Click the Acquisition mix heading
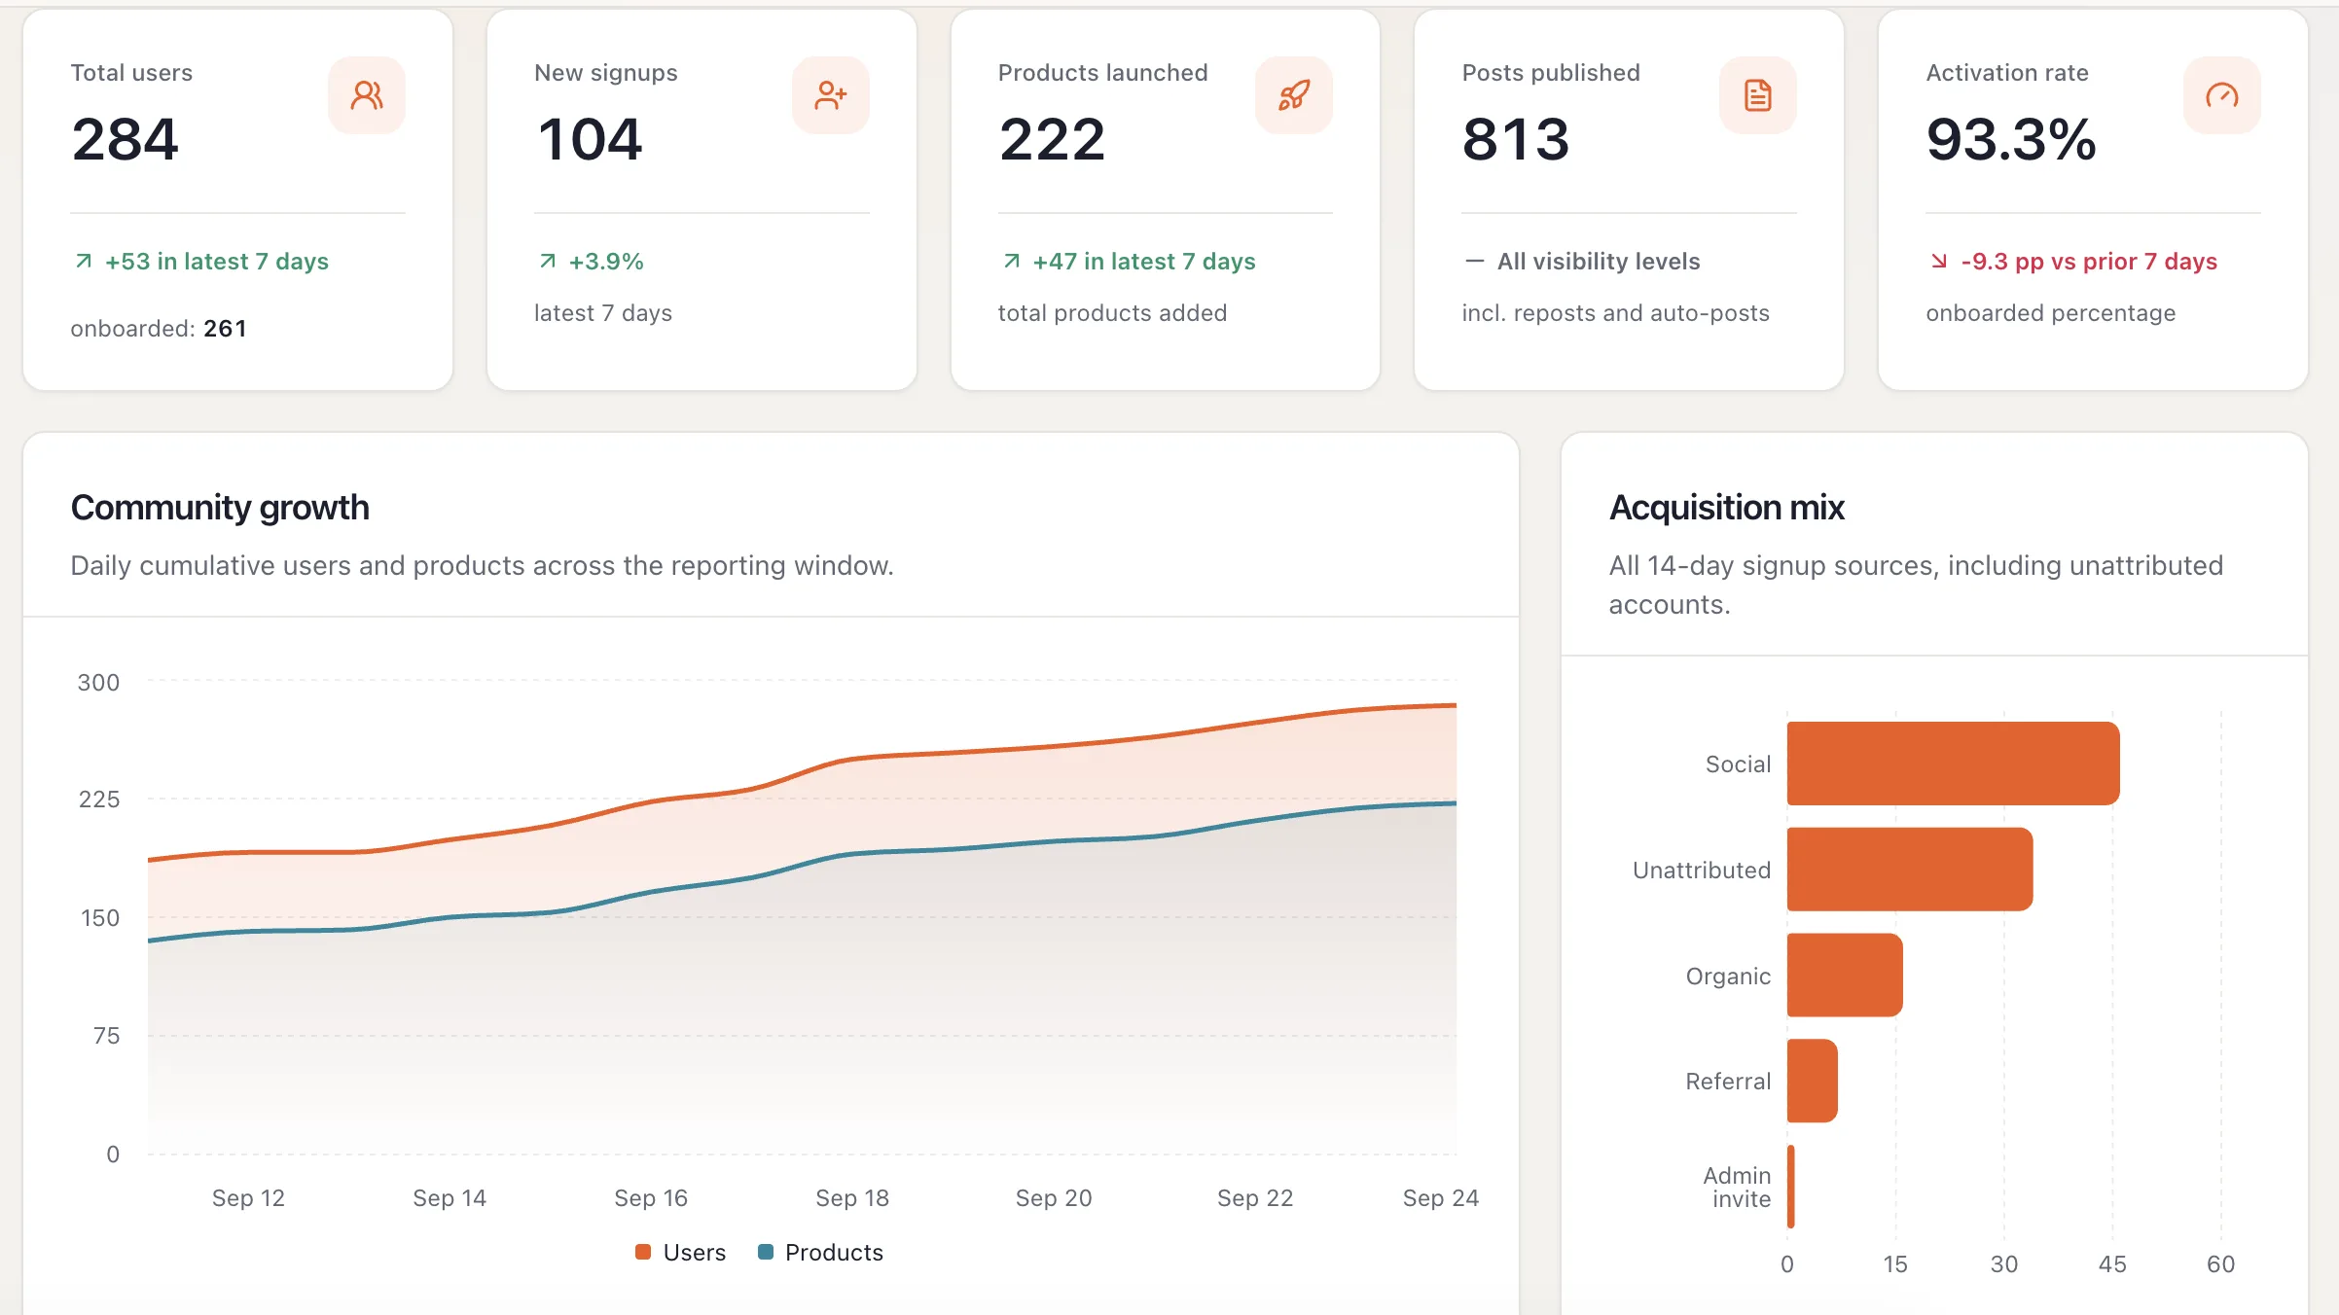The width and height of the screenshot is (2339, 1315). point(1727,508)
